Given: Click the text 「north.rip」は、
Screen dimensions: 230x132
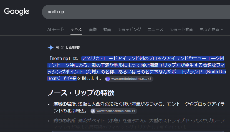Looking at the screenshot, I should coord(64,58).
